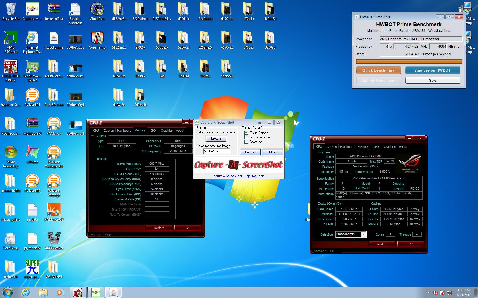478x298 pixels.
Task: Click name for captured image field
Action: tap(217, 151)
